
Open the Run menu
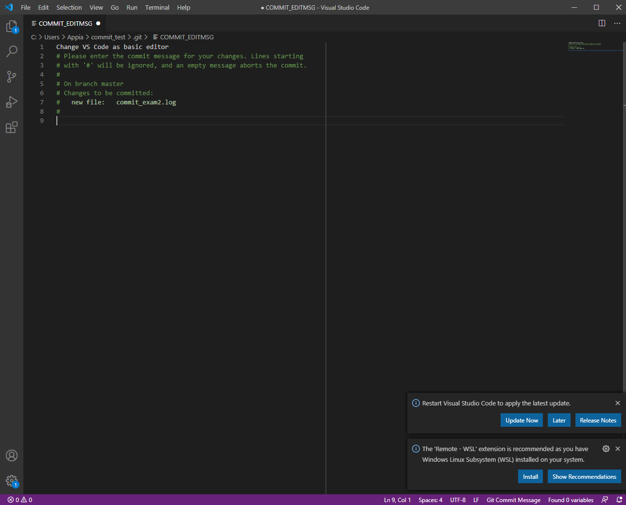pos(132,7)
